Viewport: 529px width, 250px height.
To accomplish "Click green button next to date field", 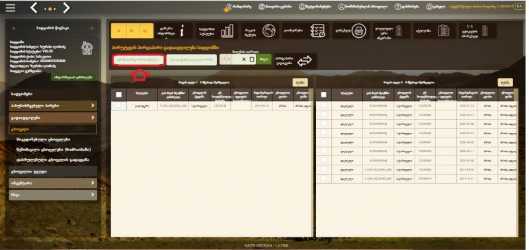I will click(x=264, y=60).
